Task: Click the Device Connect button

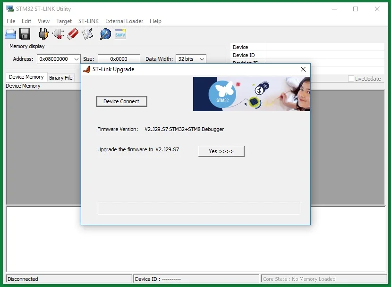Action: pos(121,102)
